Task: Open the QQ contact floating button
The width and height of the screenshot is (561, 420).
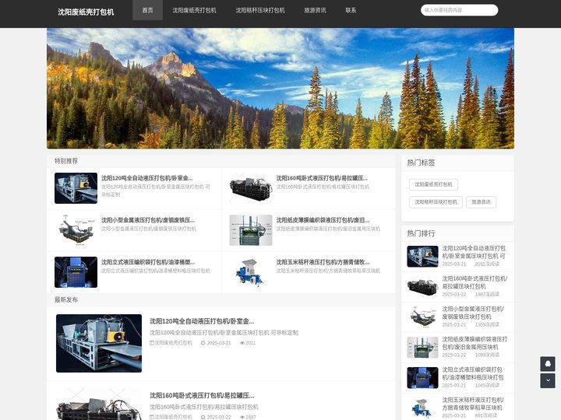Action: coord(548,364)
